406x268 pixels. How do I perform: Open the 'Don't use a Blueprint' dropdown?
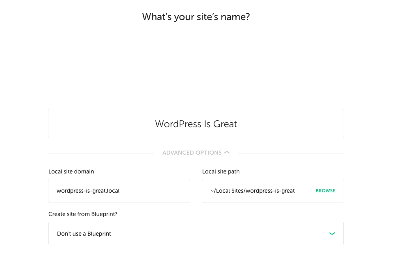pos(196,233)
